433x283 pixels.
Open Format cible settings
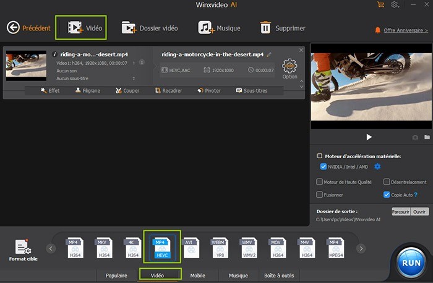pos(24,250)
